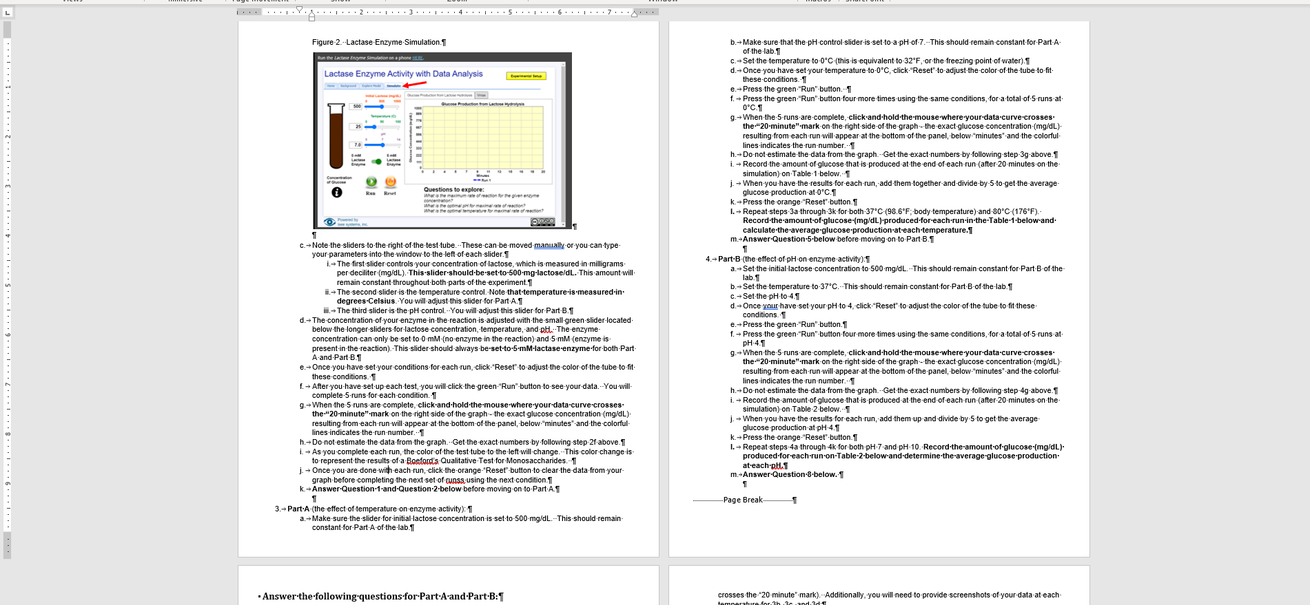Click the HERE link in the figure header

(x=418, y=58)
